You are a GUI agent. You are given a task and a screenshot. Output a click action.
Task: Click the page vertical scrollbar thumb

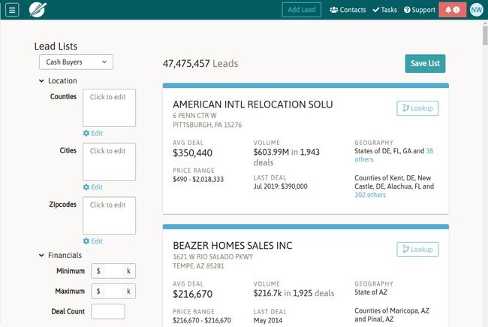pyautogui.click(x=485, y=35)
